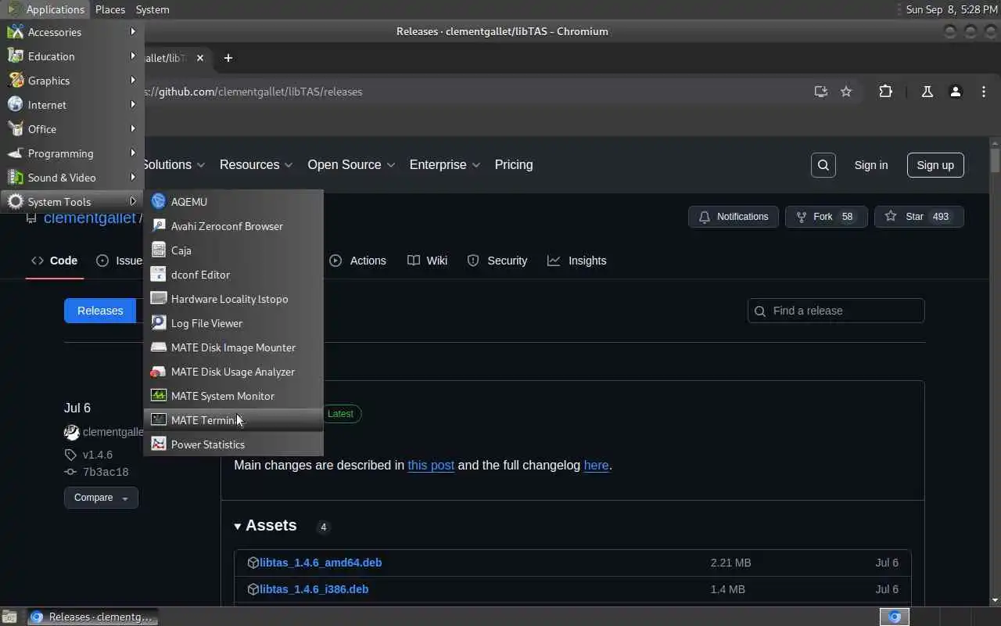Expand the Office submenu

(72, 129)
